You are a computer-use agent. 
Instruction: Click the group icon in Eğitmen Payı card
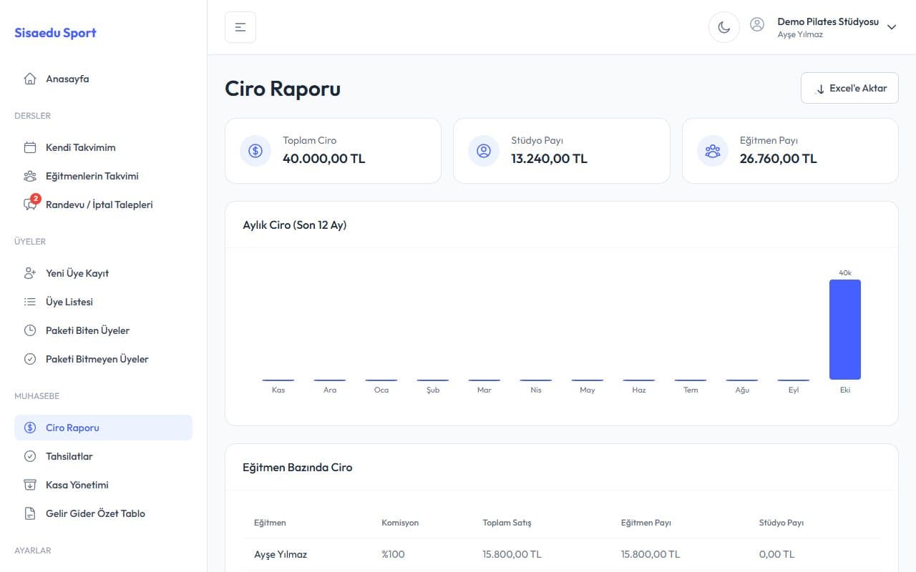713,151
